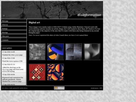
Task: Open the About me page
Action: (14, 25)
